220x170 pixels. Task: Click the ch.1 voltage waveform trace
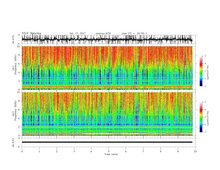(107, 39)
